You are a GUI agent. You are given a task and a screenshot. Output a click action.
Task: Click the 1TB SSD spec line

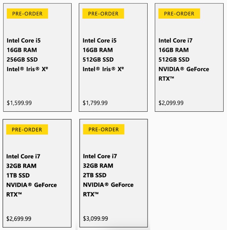[18, 175]
